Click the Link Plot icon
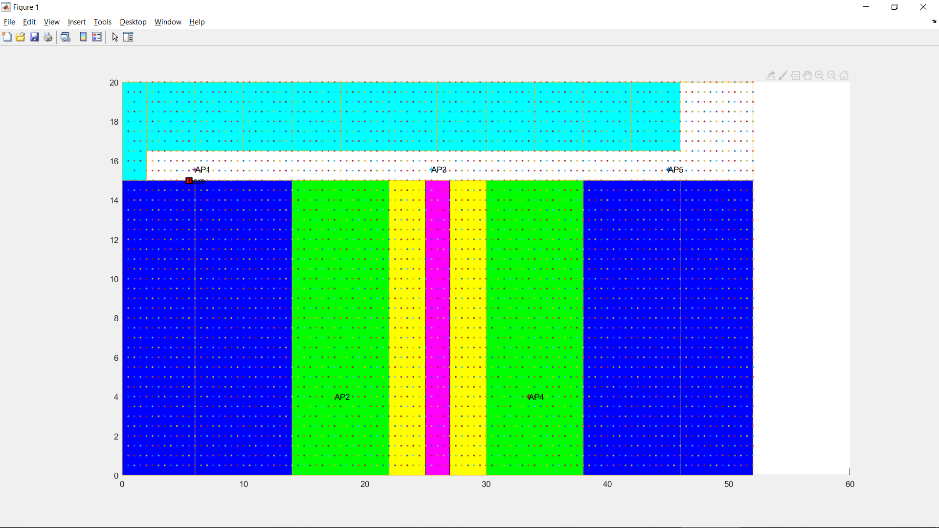This screenshot has width=939, height=528. click(x=66, y=37)
